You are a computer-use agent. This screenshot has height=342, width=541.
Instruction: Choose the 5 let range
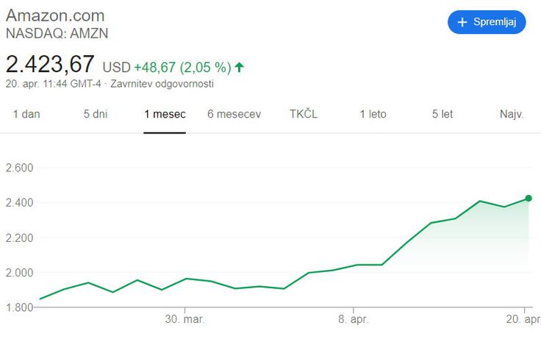(443, 114)
